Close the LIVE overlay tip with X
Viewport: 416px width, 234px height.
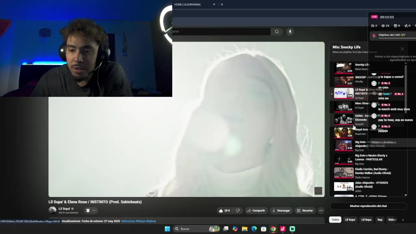click(x=402, y=49)
